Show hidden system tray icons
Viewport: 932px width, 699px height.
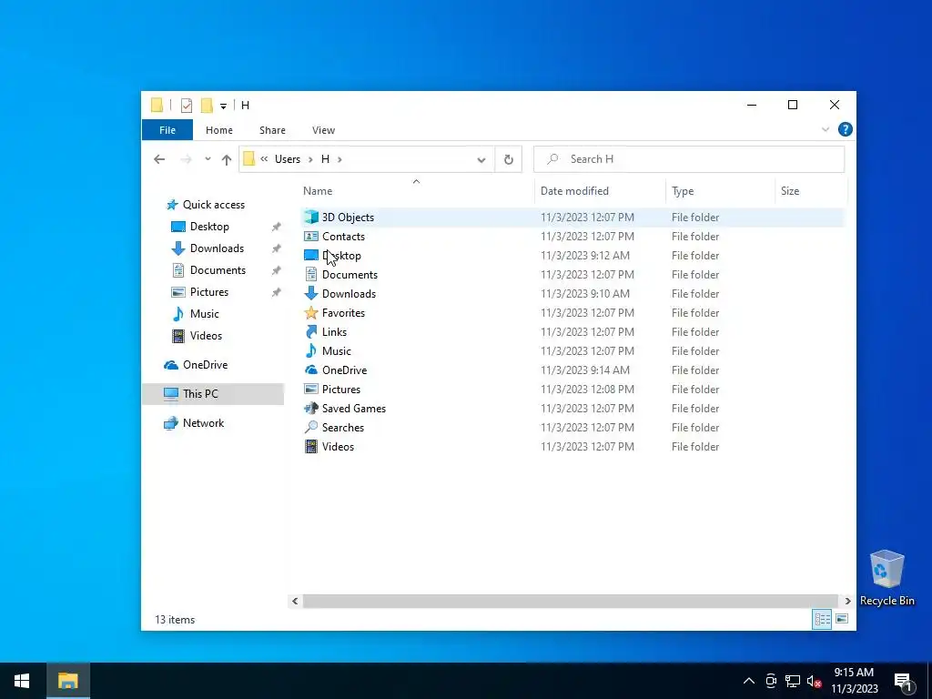(x=748, y=681)
